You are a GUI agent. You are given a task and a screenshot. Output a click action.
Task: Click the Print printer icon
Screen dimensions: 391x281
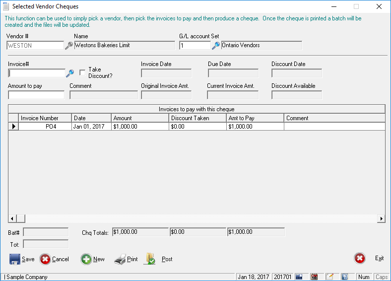[120, 259]
